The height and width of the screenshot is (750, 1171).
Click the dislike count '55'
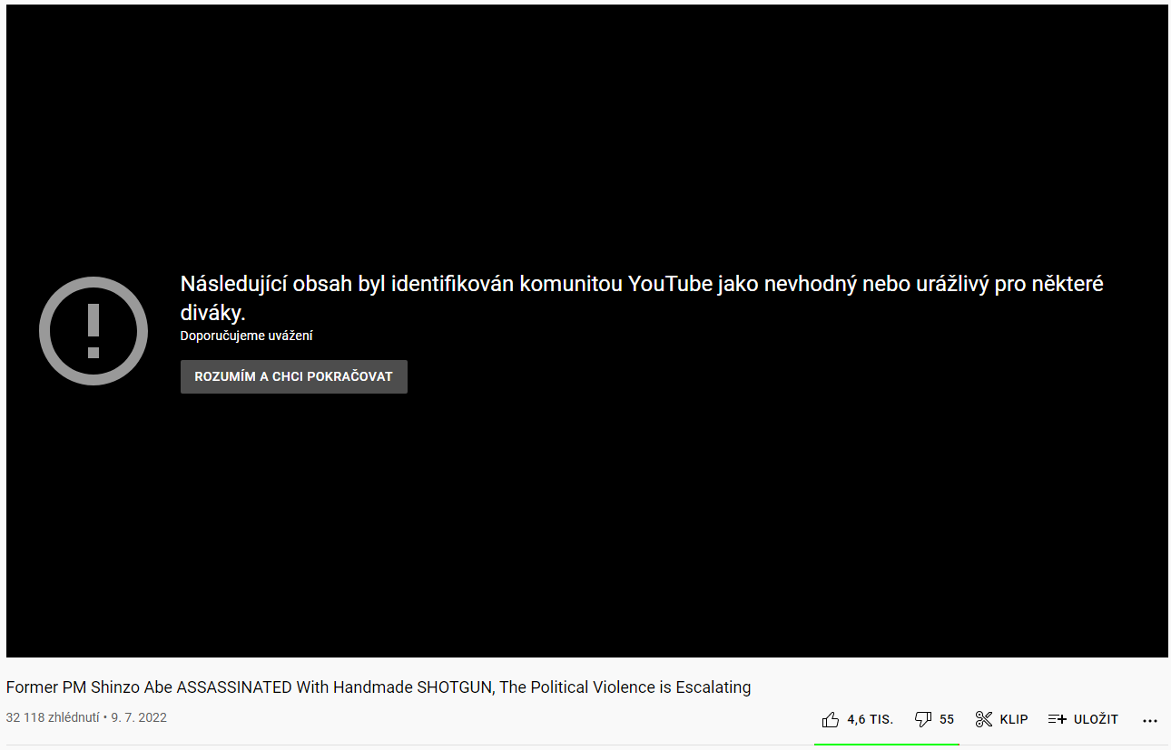(x=947, y=719)
